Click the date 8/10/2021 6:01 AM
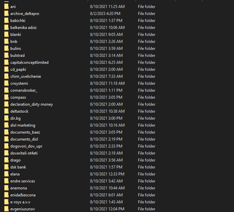 click(x=106, y=195)
